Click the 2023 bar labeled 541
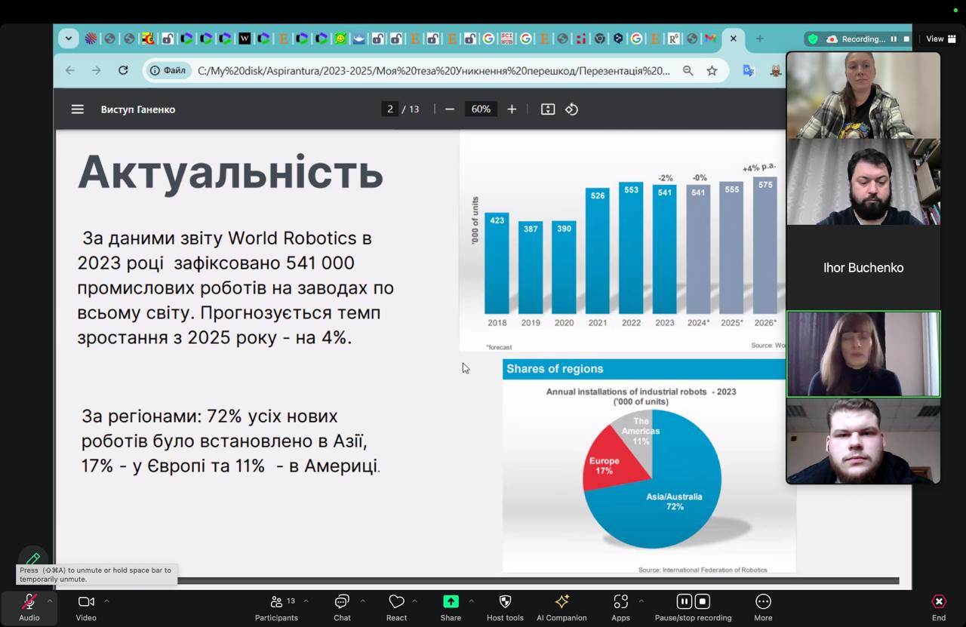Image resolution: width=966 pixels, height=627 pixels. tap(665, 249)
